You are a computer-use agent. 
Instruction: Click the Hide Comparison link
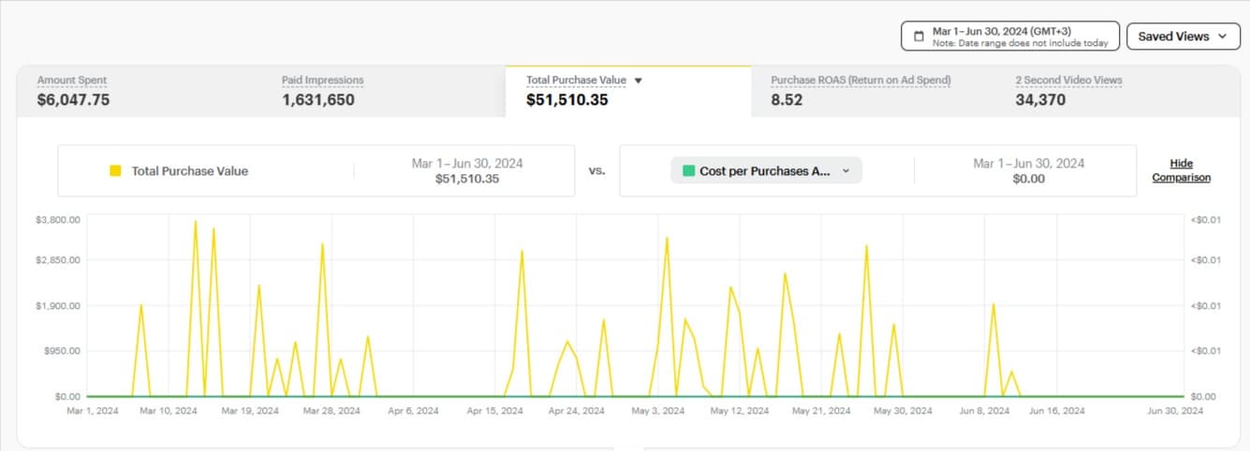coord(1181,170)
